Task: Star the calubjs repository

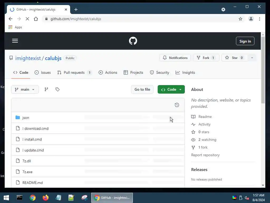Action: pyautogui.click(x=234, y=58)
